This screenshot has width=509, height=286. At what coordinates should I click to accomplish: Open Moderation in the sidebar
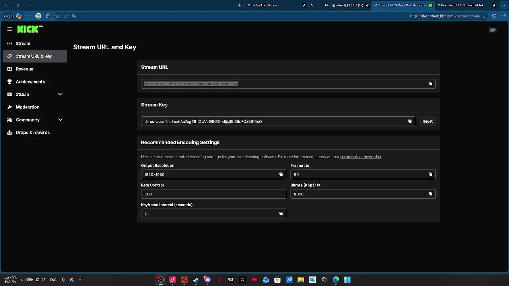tap(35, 107)
